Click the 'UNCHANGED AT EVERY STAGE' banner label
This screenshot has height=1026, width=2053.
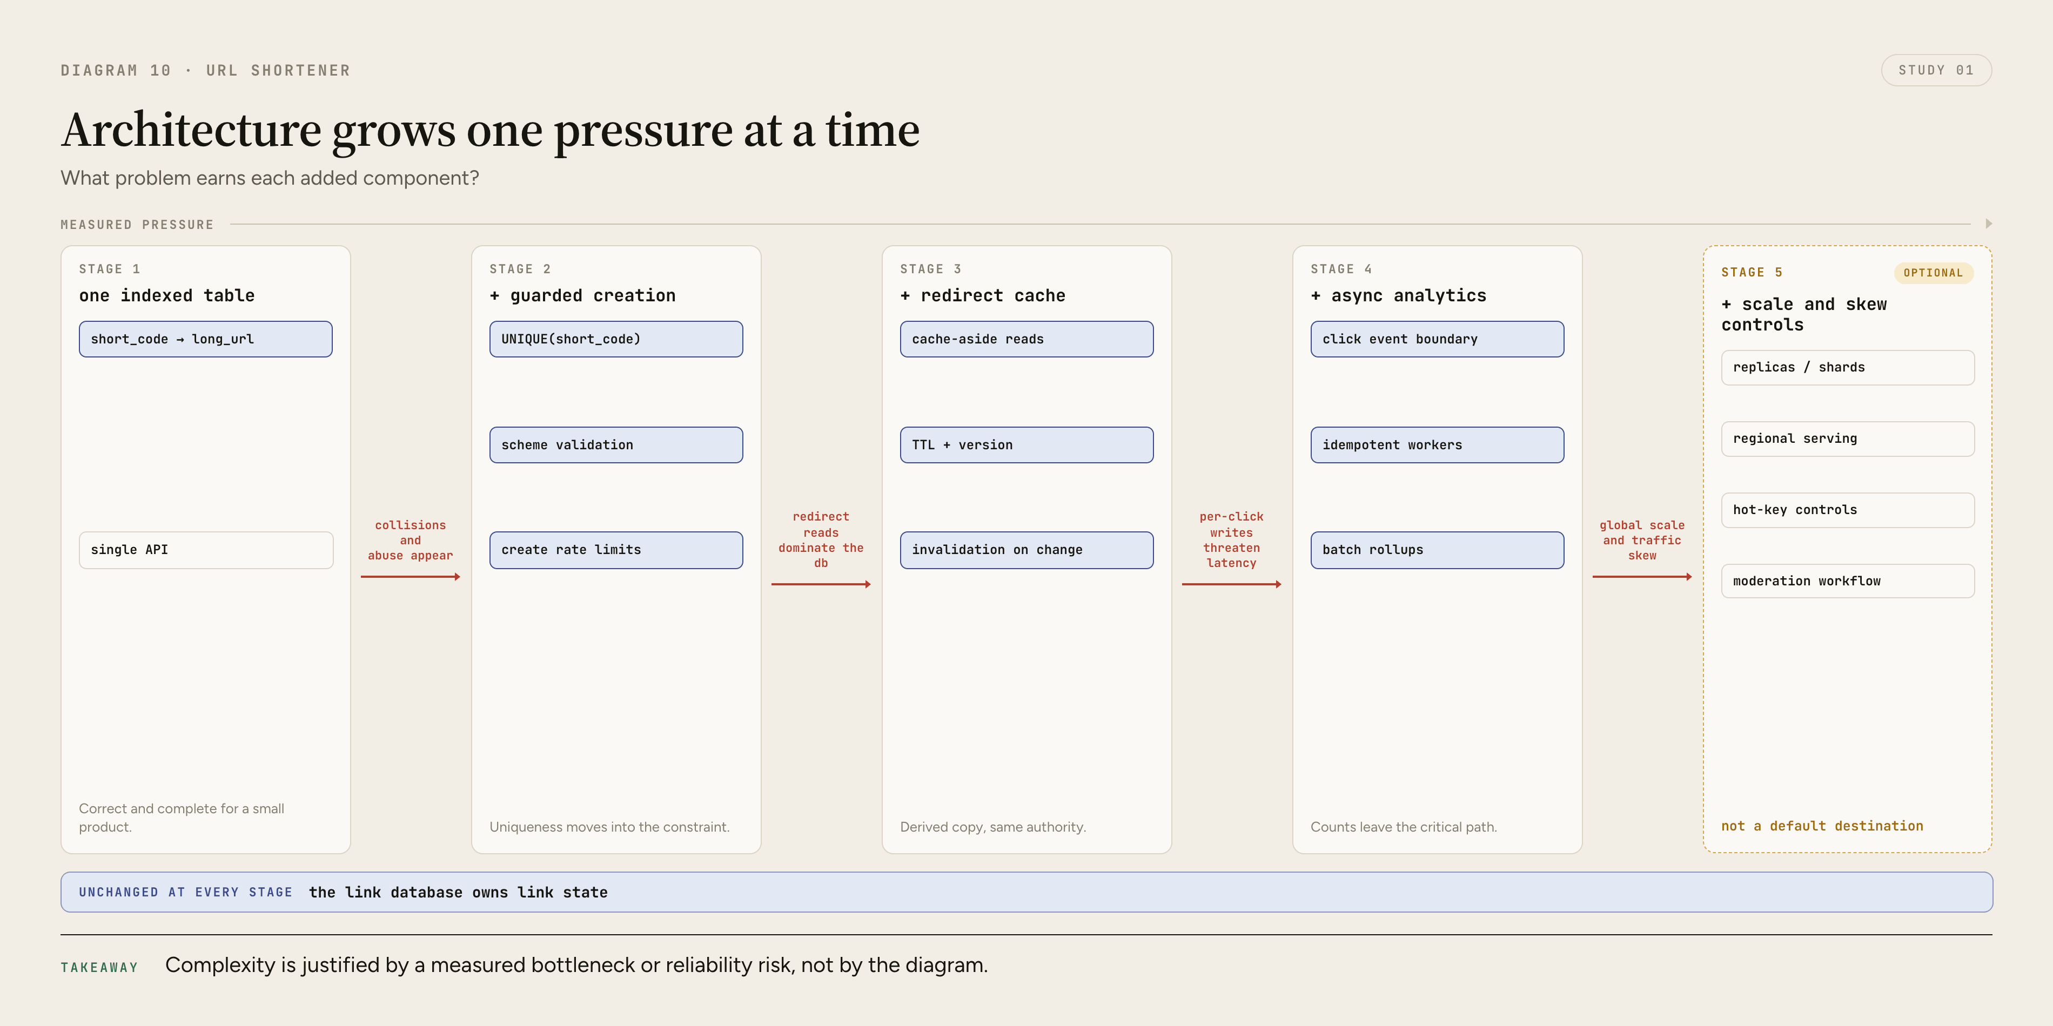click(186, 892)
